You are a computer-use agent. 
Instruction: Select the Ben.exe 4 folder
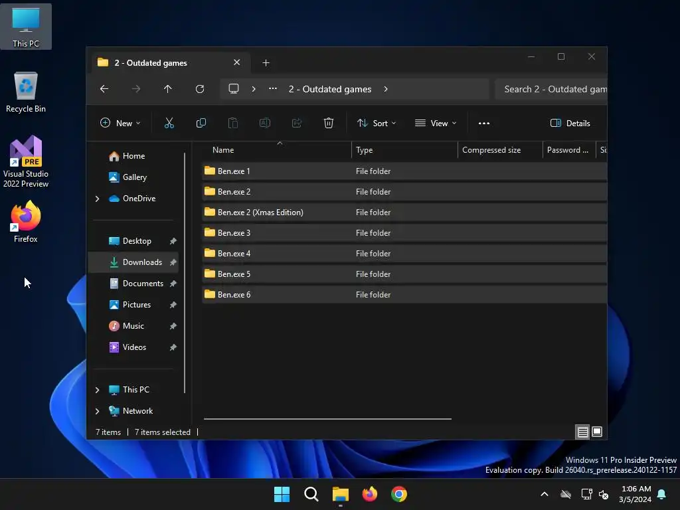point(404,254)
